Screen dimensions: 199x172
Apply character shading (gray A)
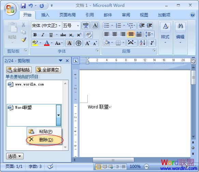69,43
